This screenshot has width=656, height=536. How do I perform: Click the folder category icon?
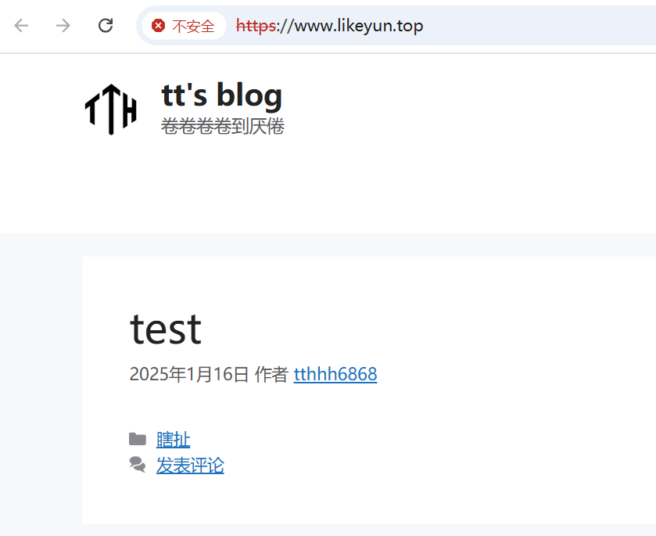138,439
